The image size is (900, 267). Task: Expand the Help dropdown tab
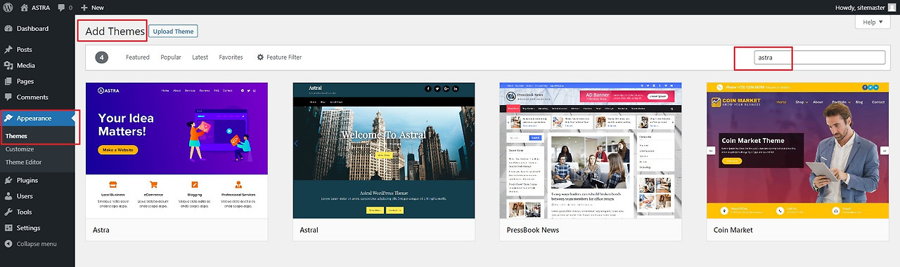(x=873, y=22)
